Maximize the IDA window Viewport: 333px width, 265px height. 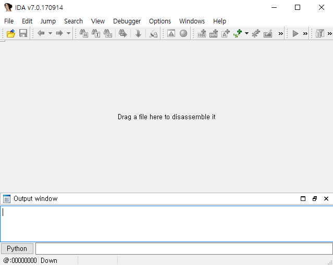pos(298,7)
